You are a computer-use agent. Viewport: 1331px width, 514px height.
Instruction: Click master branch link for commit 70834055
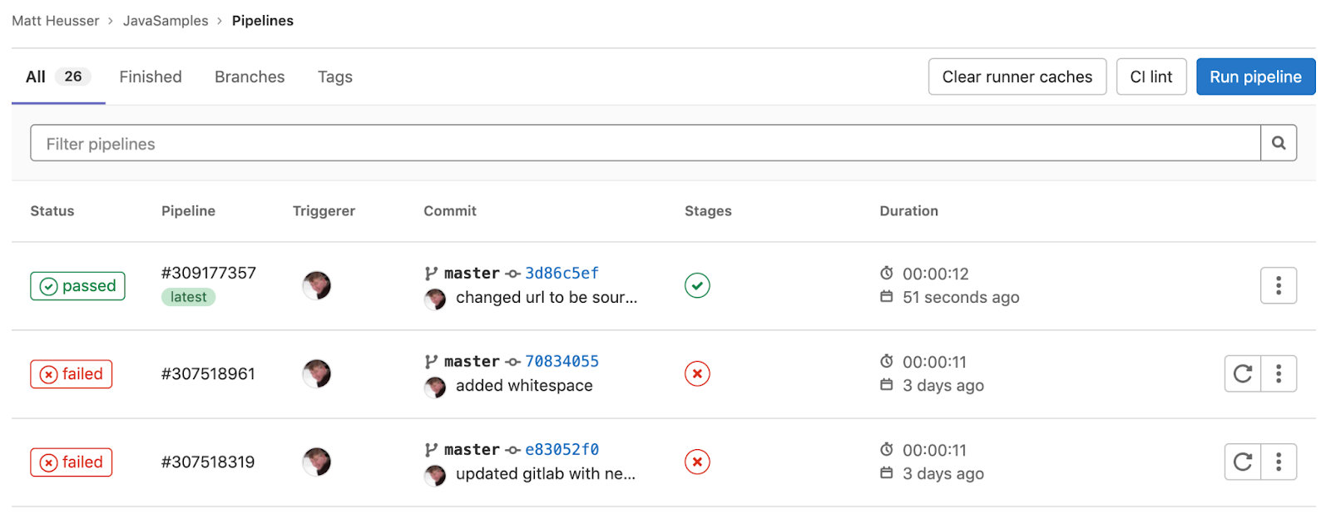point(472,361)
